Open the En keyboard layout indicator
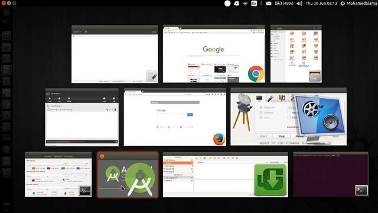Screen dimensions: 378x213 [254, 4]
